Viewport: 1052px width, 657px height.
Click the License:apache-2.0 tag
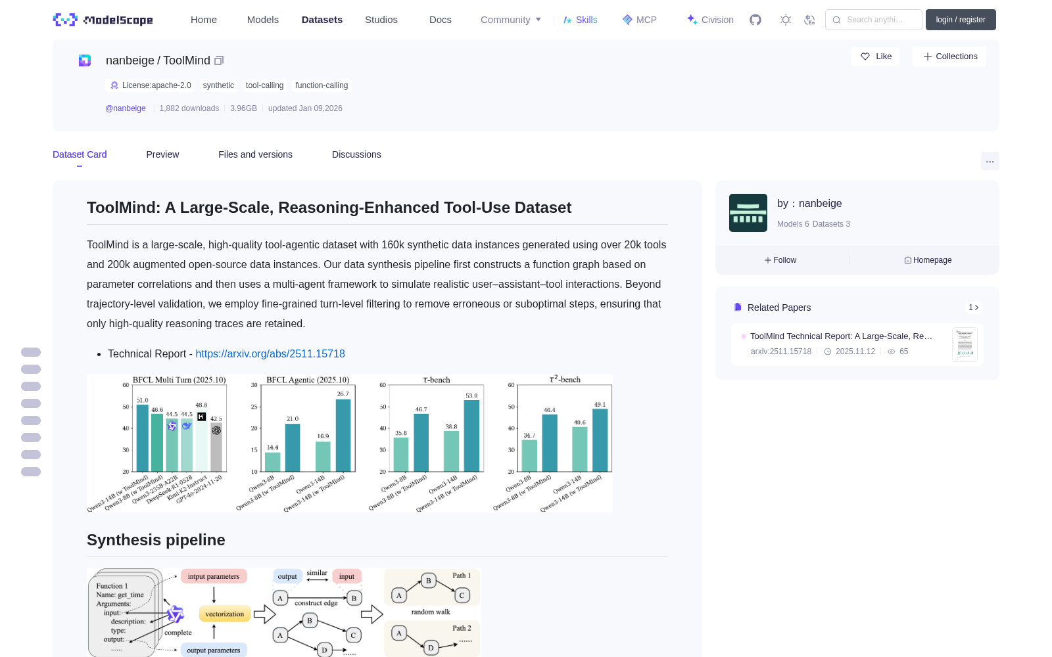click(150, 85)
